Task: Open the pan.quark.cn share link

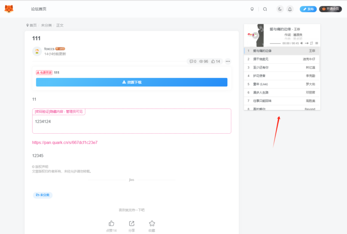Action: click(x=65, y=142)
